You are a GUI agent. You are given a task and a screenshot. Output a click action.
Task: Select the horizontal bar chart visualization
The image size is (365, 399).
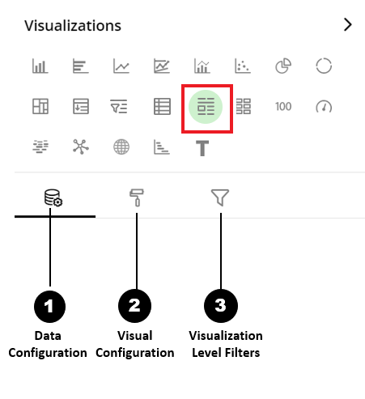tap(81, 66)
